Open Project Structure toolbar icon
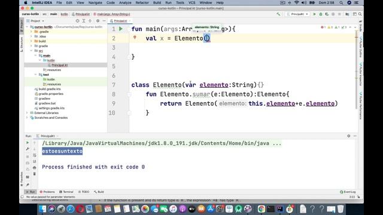383x215 pixels. (347, 14)
